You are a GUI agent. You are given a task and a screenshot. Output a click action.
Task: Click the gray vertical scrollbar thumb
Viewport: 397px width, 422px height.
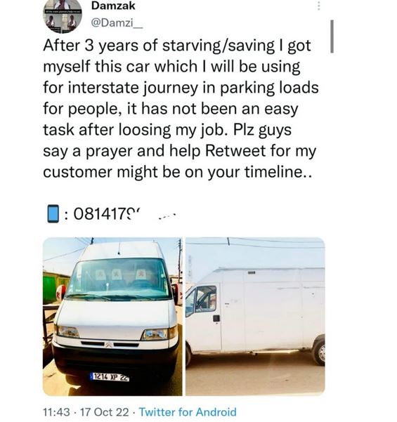point(332,37)
